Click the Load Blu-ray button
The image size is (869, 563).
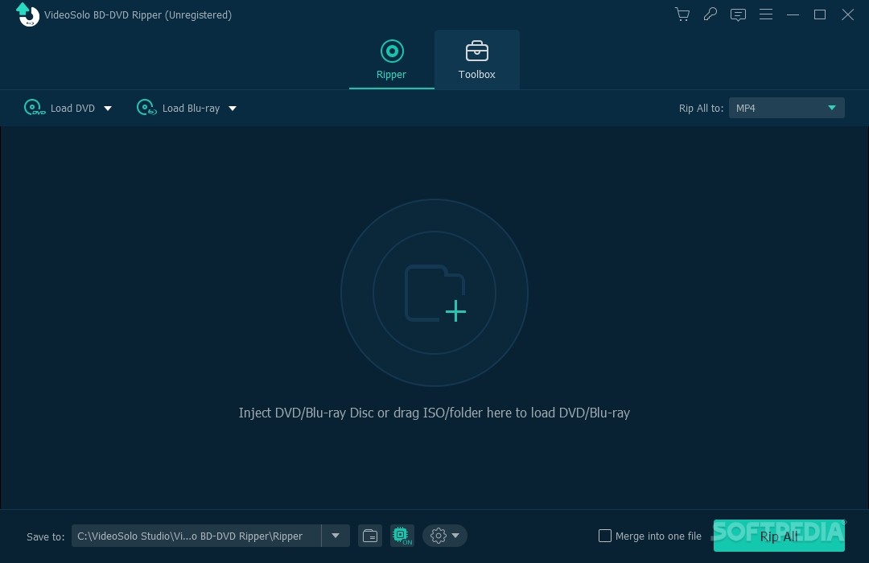178,108
